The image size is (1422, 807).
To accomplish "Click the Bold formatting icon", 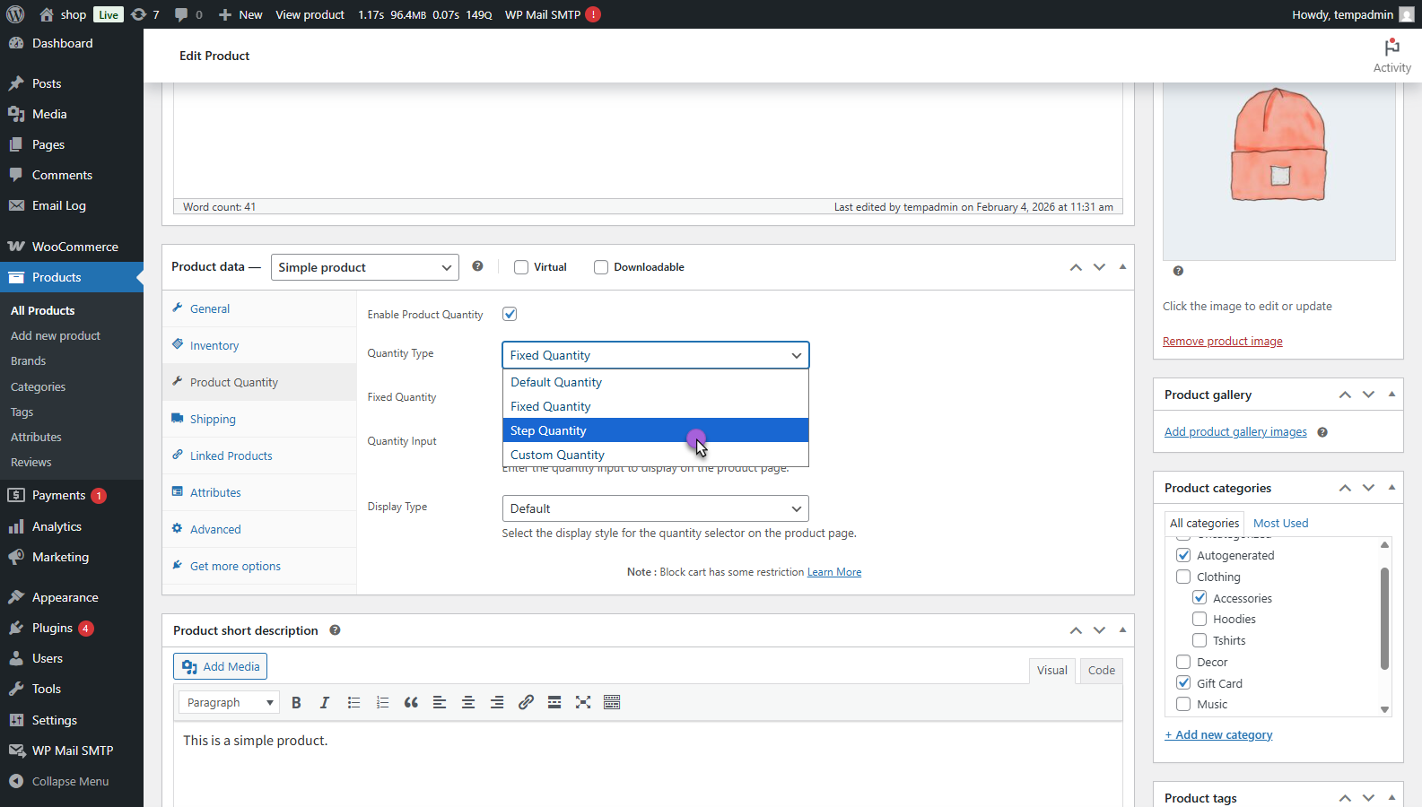I will coord(296,703).
